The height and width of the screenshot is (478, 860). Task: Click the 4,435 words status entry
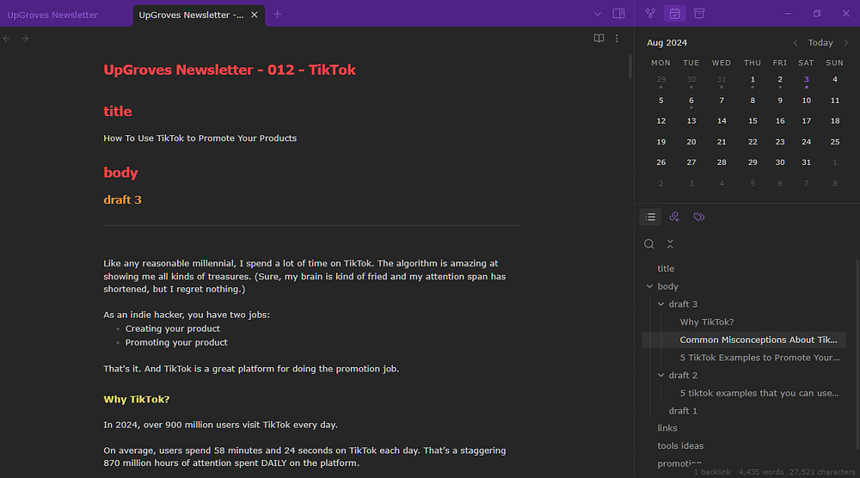point(761,472)
